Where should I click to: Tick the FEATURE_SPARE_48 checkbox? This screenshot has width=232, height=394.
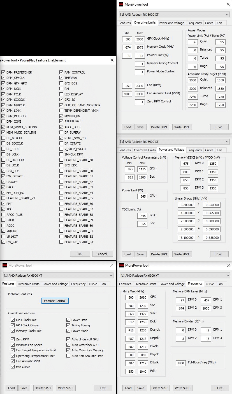(61, 160)
